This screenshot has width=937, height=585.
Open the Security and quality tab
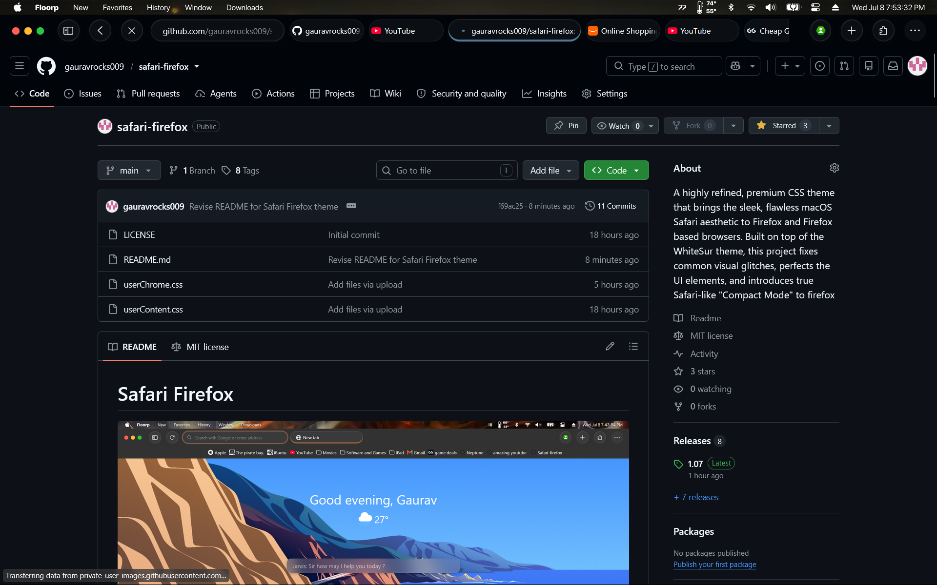pos(461,94)
